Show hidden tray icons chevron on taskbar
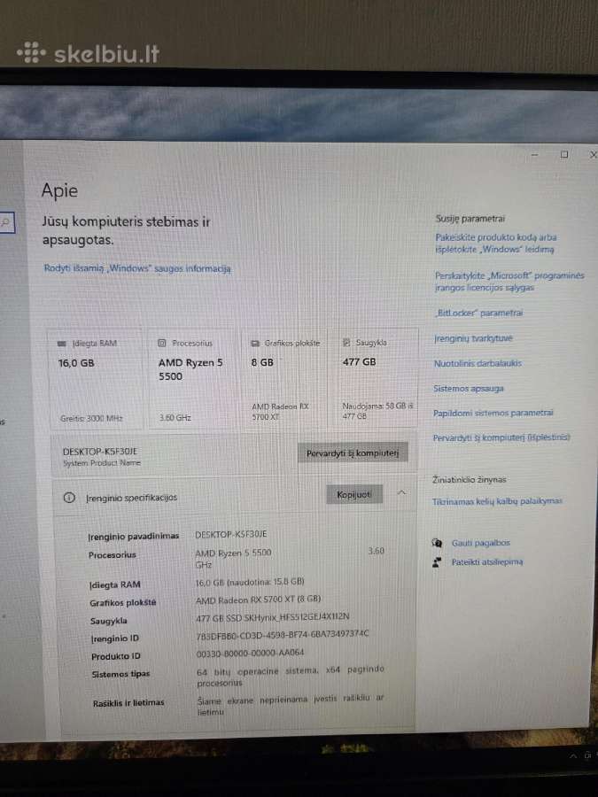The height and width of the screenshot is (797, 598). point(573,756)
